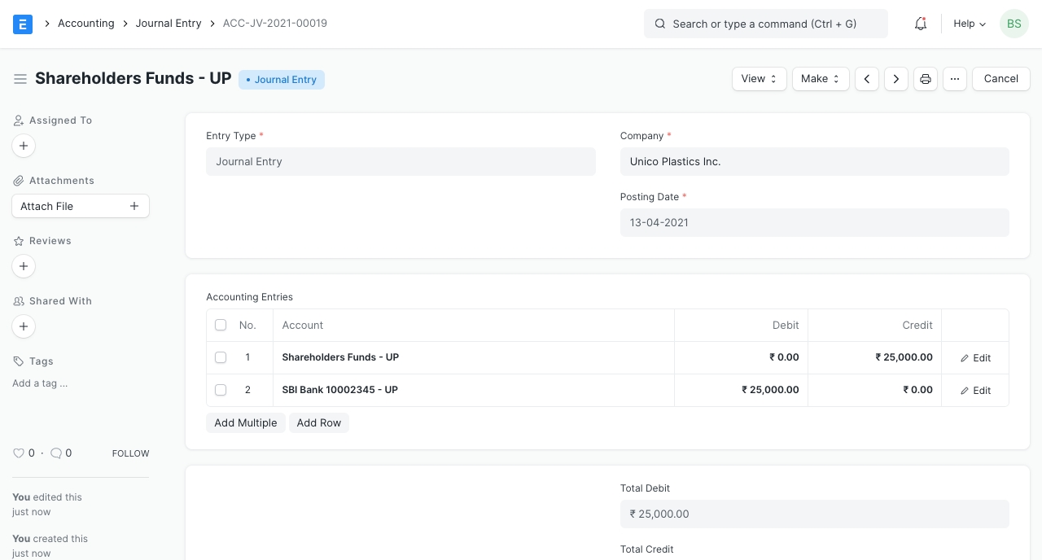
Task: Open the View dropdown
Action: pos(759,79)
